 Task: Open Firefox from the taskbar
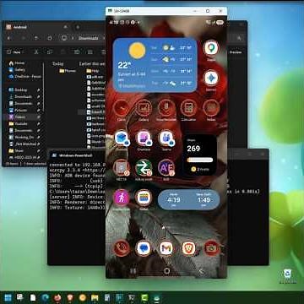tap(57, 298)
